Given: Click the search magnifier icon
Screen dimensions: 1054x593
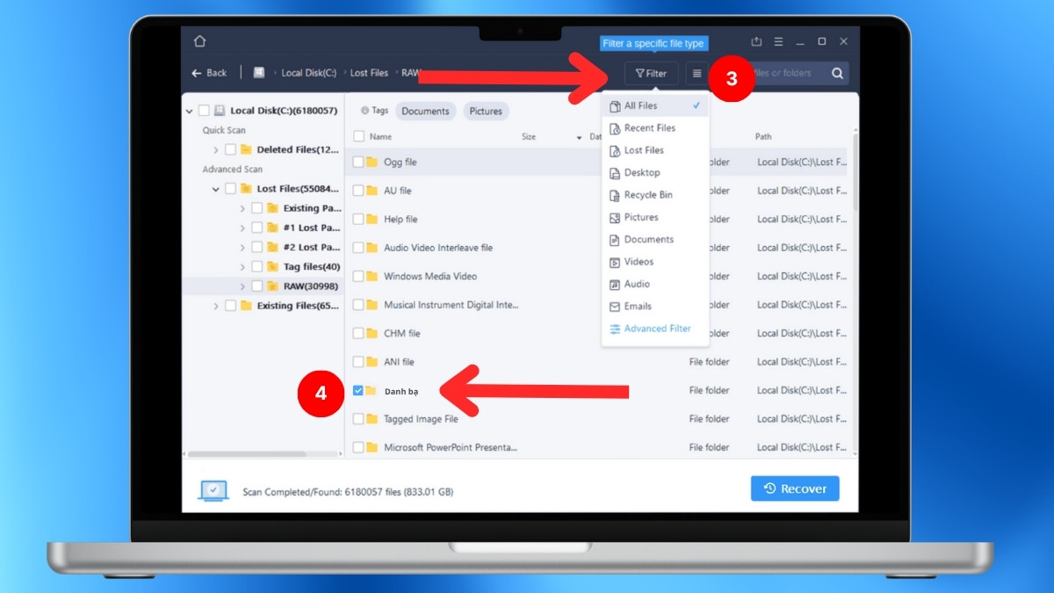Looking at the screenshot, I should [x=837, y=74].
